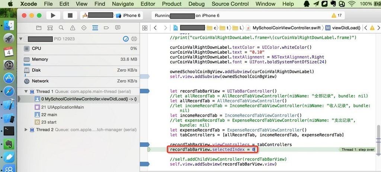Click the Thread 1: step over annotation
Image resolution: width=381 pixels, height=172 pixels.
click(357, 150)
